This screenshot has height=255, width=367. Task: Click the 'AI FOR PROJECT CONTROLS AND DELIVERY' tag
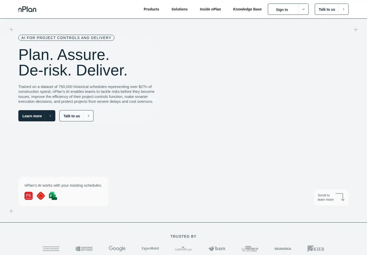tap(66, 38)
